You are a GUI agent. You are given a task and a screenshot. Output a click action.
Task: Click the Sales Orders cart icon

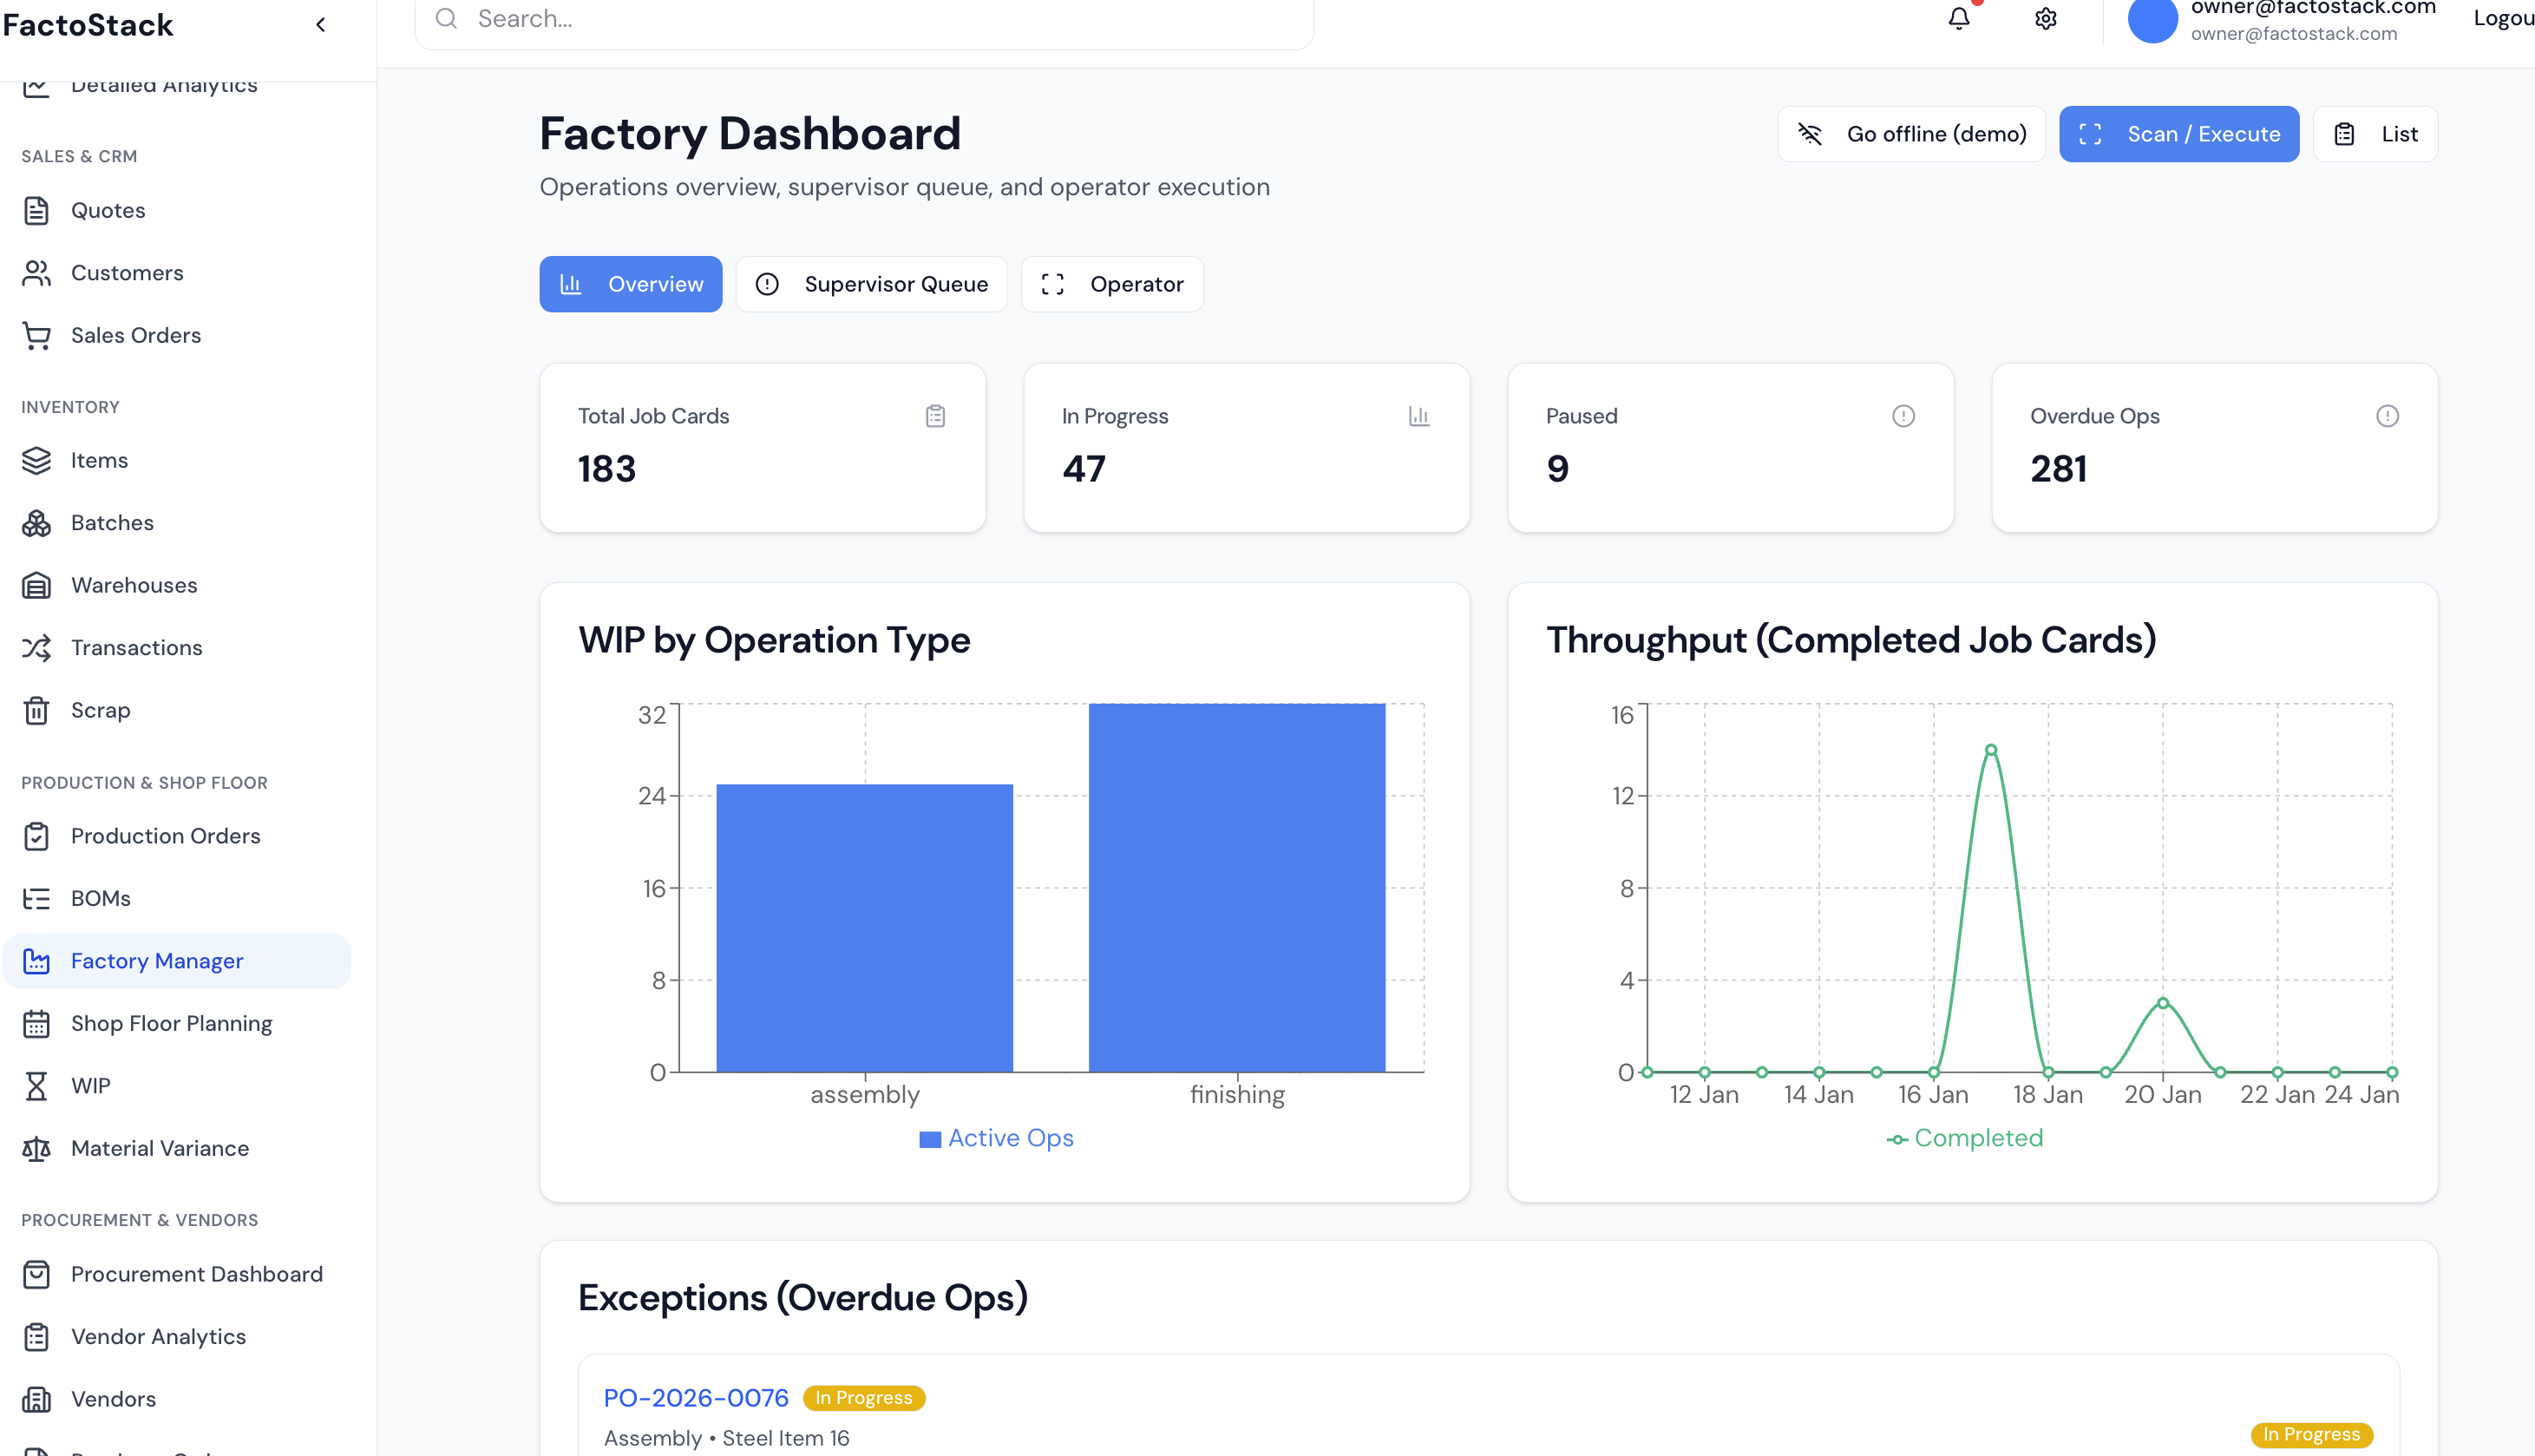tap(37, 335)
